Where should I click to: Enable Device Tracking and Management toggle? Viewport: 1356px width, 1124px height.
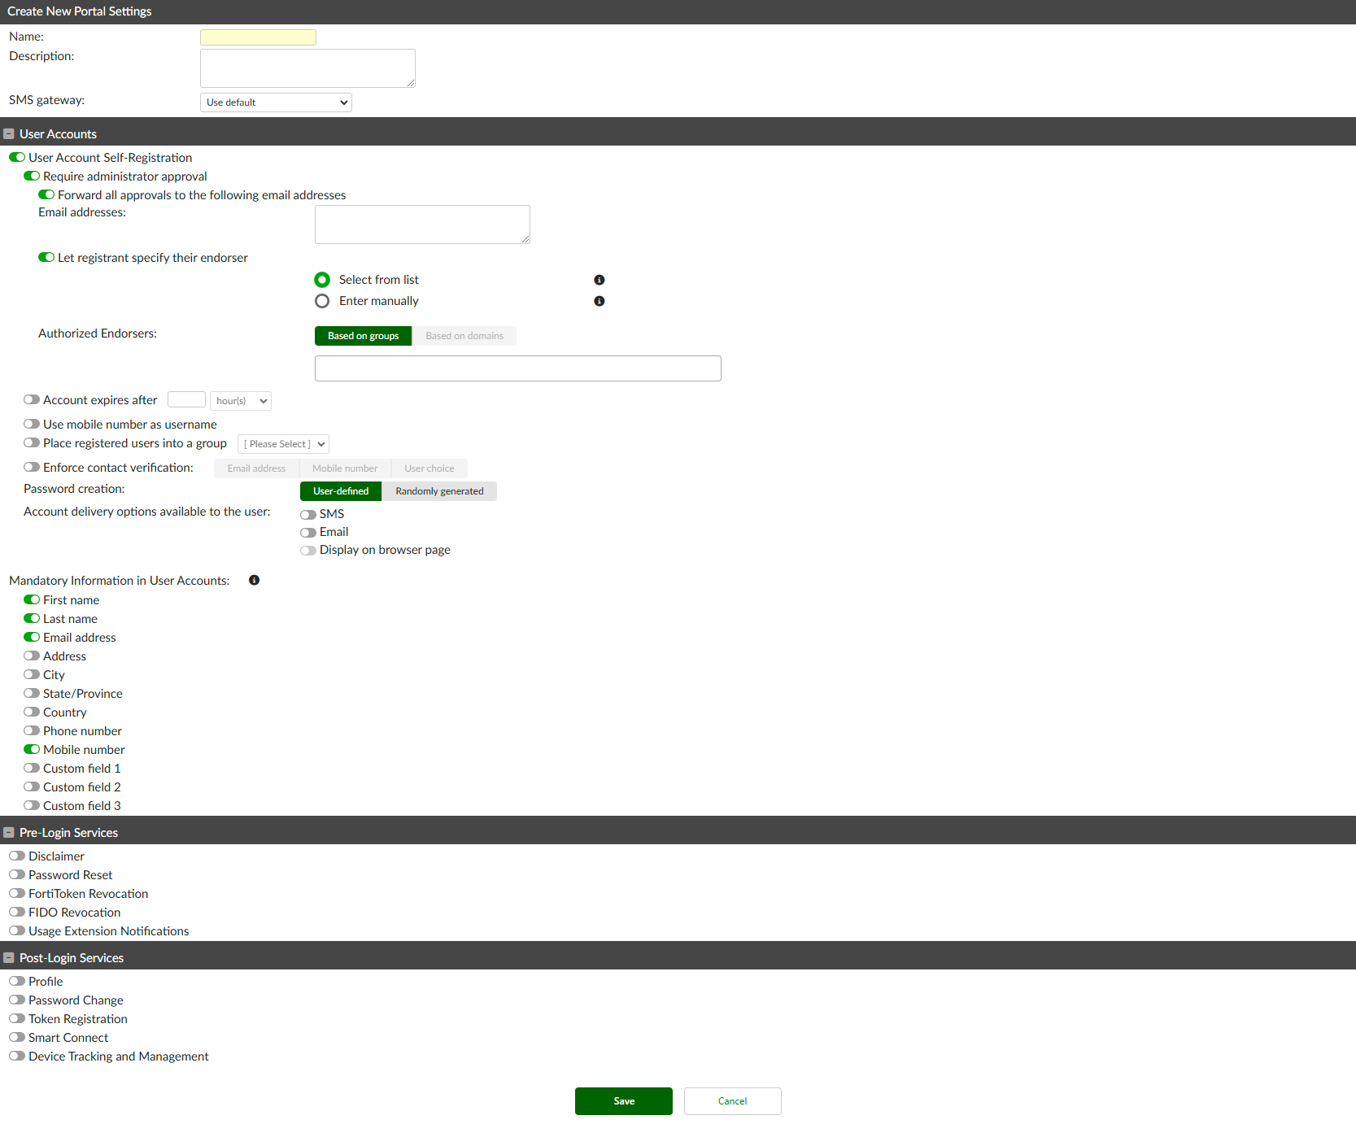[x=17, y=1056]
